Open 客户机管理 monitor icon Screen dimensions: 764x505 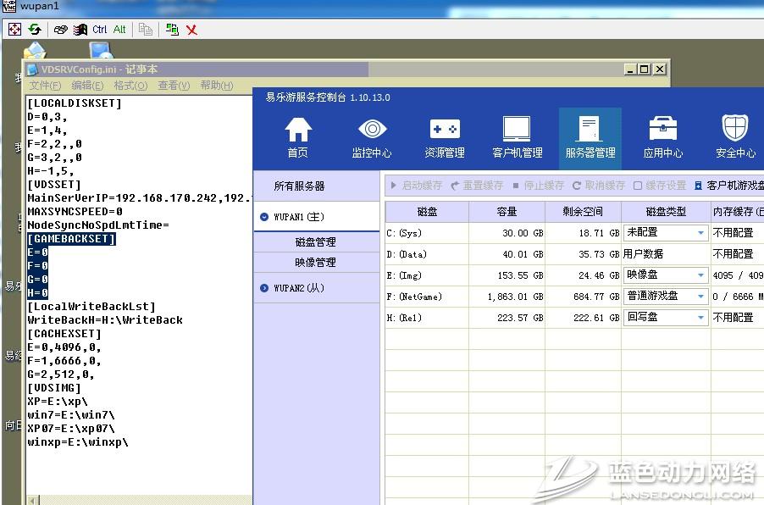point(517,137)
